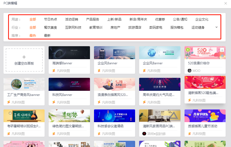Image resolution: width=231 pixels, height=147 pixels.
Task: Filter by 数码家电 industry
Action: pos(156,28)
